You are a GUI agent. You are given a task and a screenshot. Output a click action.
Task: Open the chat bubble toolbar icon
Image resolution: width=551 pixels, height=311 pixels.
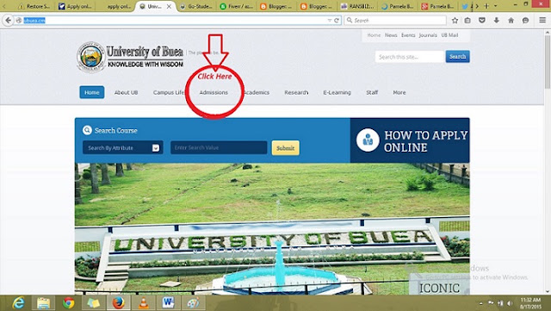(x=525, y=21)
